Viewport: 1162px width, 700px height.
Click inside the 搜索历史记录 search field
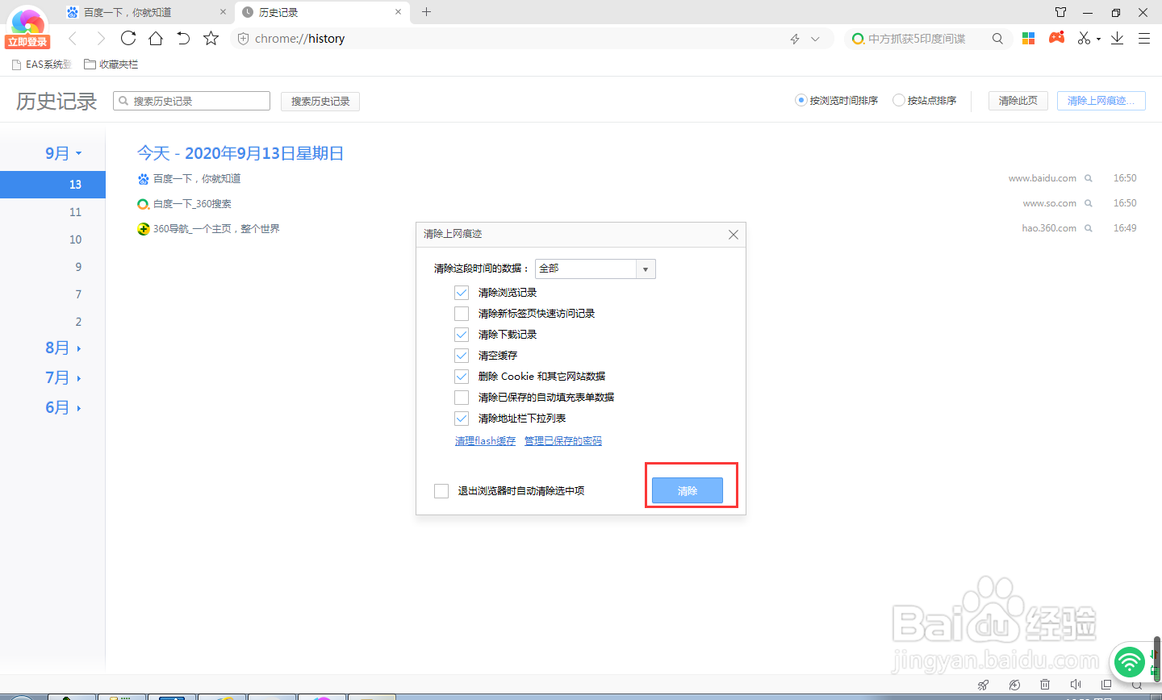coord(191,100)
